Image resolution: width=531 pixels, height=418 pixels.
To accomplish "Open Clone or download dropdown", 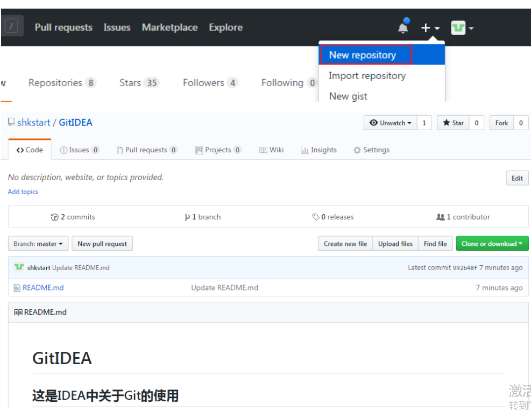I will click(492, 244).
